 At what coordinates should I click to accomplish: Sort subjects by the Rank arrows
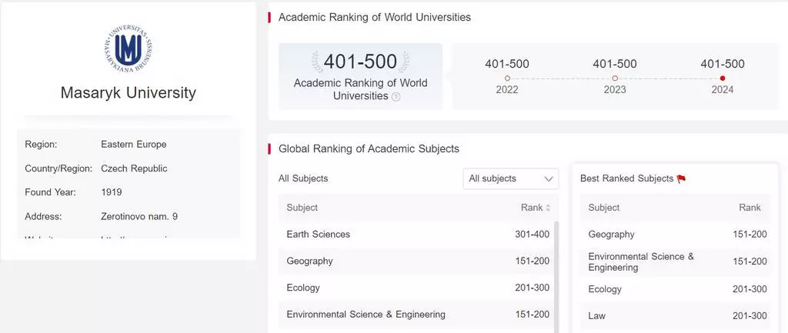[549, 208]
